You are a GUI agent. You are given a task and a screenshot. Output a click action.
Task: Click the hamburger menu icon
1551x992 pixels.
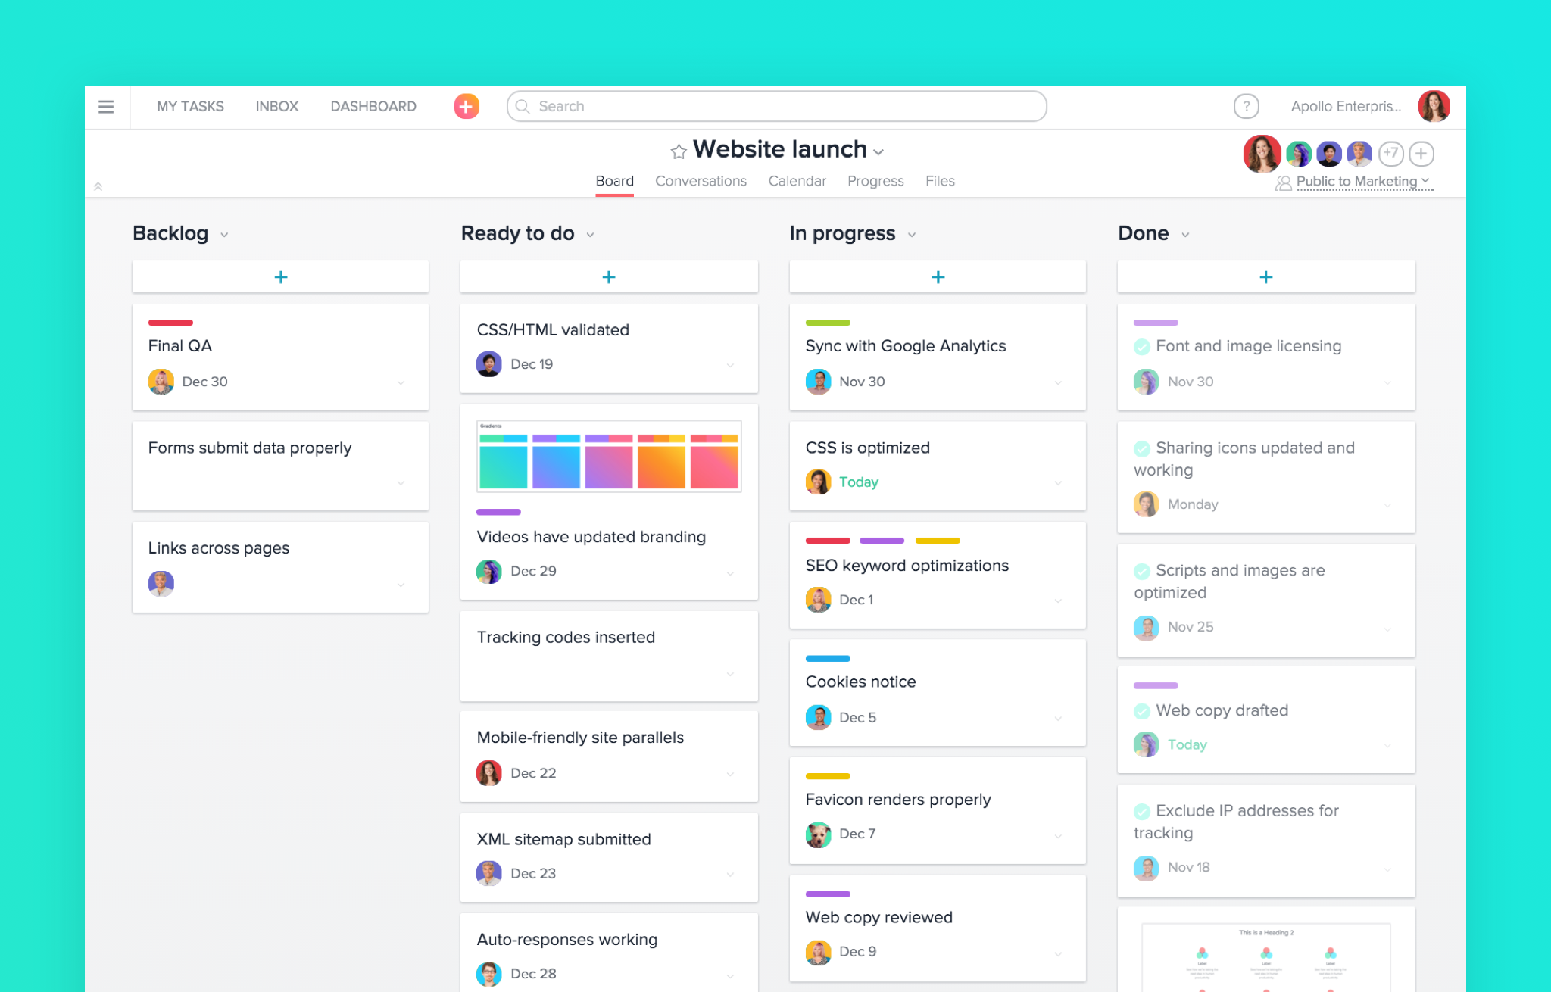(108, 108)
